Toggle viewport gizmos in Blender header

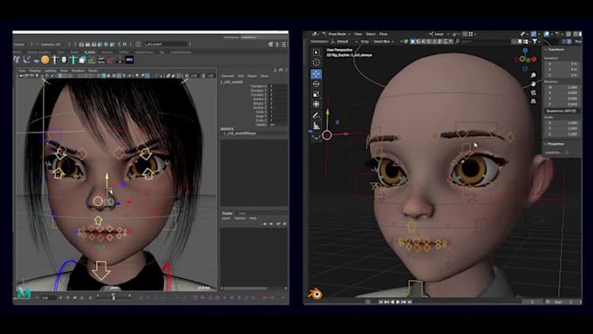tap(534, 34)
